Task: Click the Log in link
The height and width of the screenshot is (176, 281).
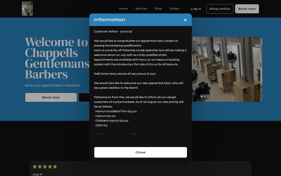Action: tap(196, 9)
